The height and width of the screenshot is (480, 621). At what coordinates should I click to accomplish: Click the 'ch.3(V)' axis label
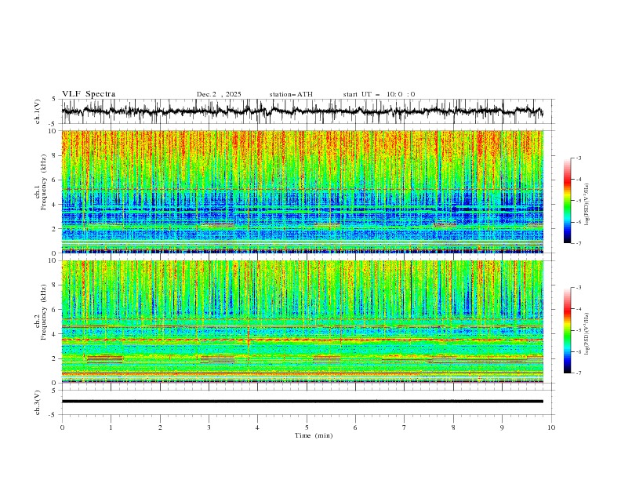point(38,402)
